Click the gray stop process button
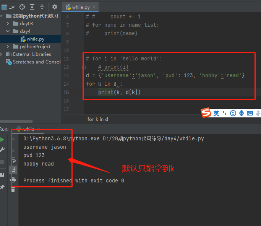The image size is (261, 226). pos(2,162)
